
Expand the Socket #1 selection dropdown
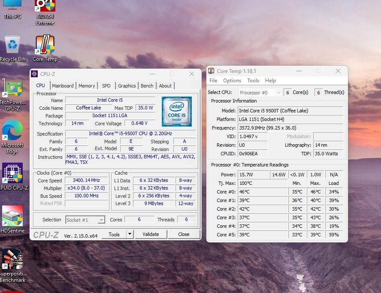click(x=85, y=220)
